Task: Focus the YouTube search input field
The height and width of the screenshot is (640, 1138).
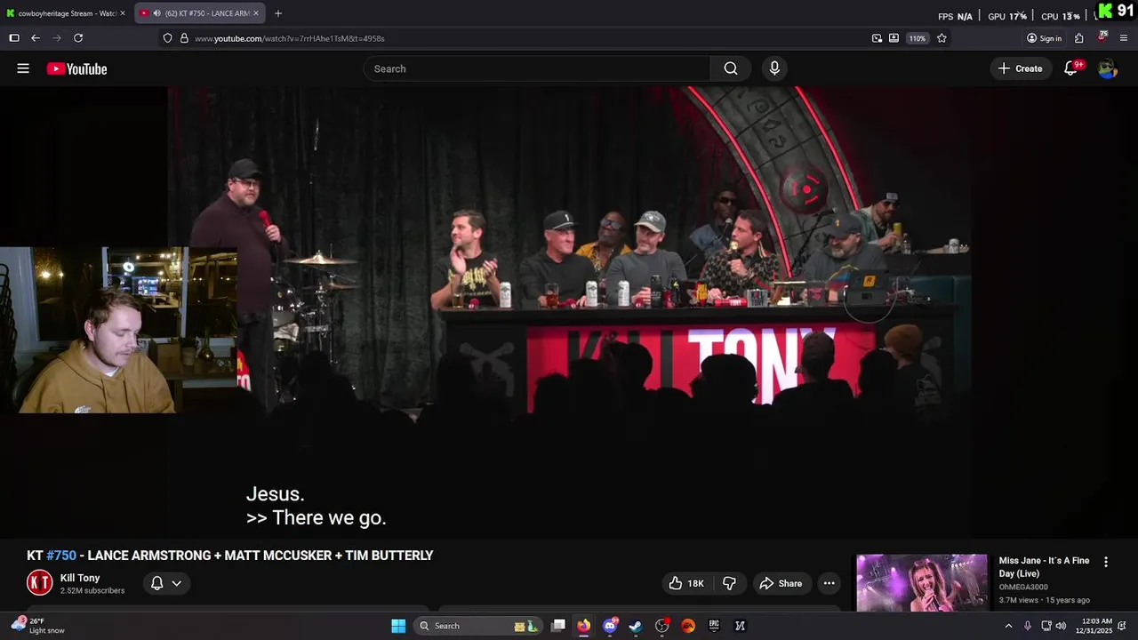Action: point(538,68)
